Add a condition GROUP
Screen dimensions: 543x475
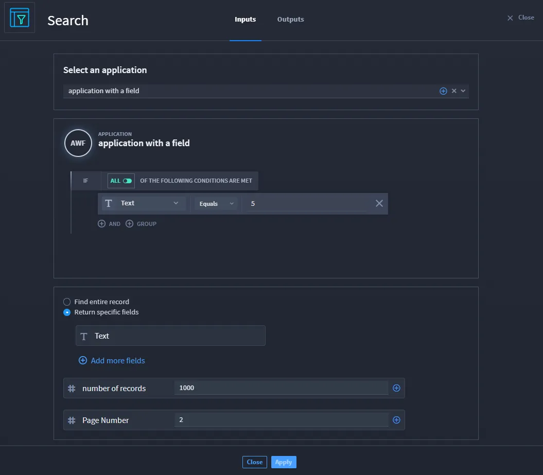click(141, 224)
